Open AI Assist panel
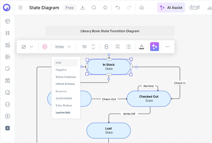Screen dimensions: 212x143 pos(171,7)
